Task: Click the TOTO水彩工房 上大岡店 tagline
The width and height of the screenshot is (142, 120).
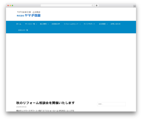Action: [x=29, y=12]
